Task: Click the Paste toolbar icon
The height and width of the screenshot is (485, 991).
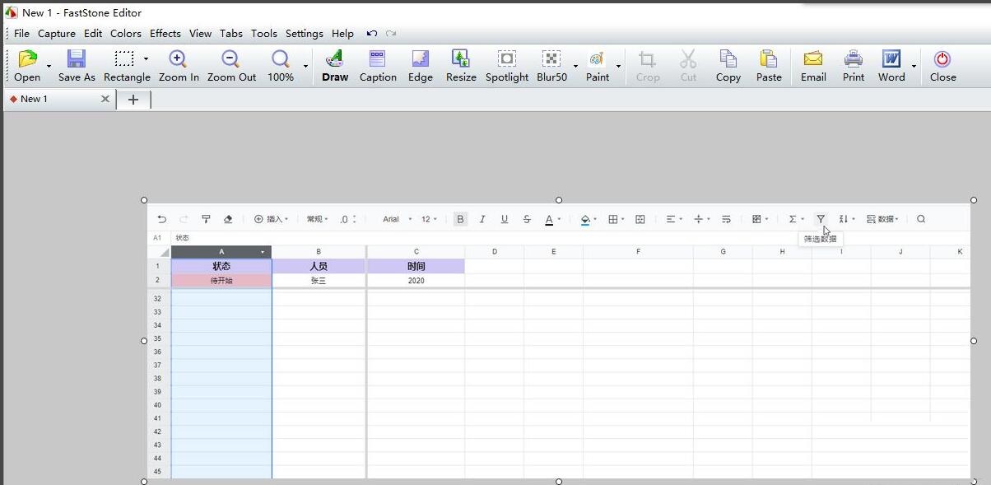Action: [769, 59]
